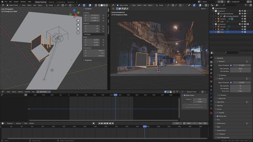
Task: Jump to the timeline end frame
Action: (113, 123)
